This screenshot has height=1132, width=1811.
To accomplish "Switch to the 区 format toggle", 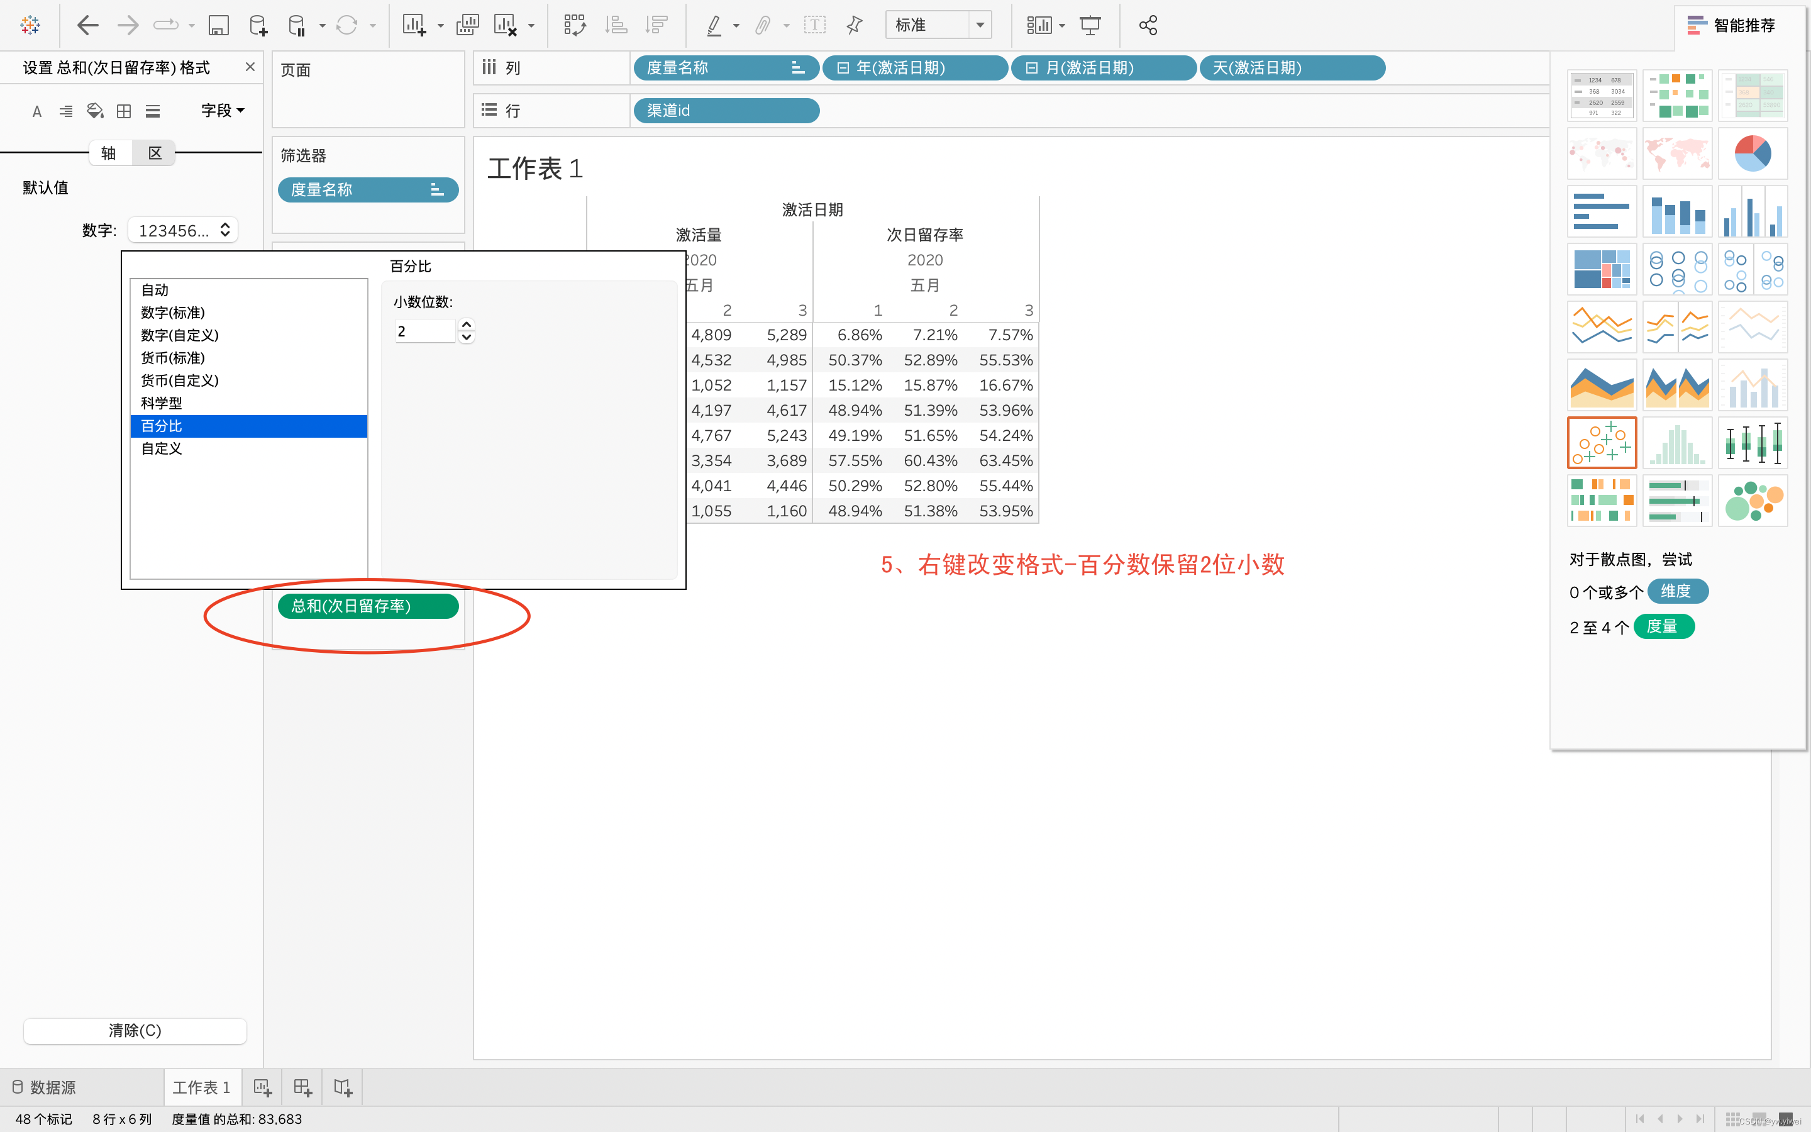I will (154, 153).
